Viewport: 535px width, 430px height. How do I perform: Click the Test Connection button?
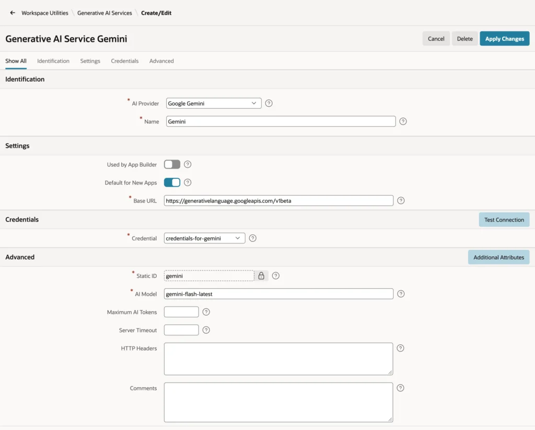pyautogui.click(x=504, y=220)
